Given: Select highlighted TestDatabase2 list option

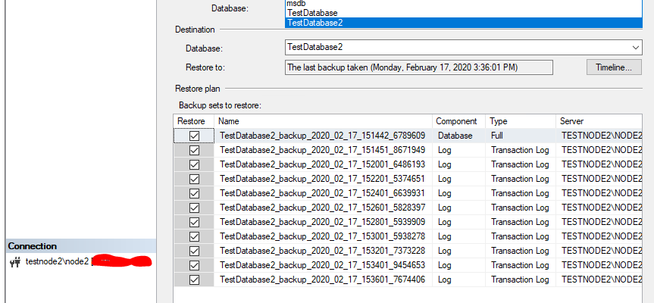Looking at the screenshot, I should coord(315,23).
